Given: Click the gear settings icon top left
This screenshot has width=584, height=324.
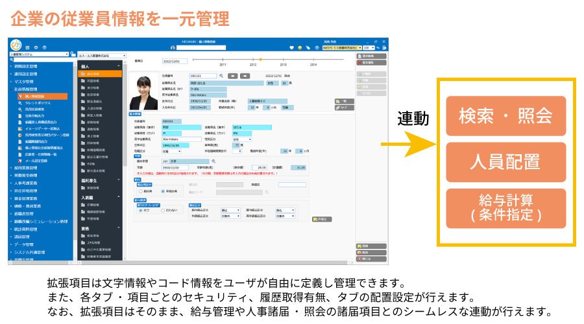Looking at the screenshot, I should coord(36,47).
